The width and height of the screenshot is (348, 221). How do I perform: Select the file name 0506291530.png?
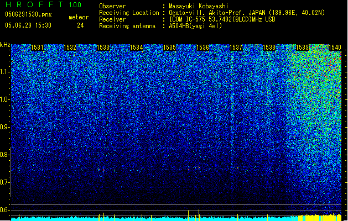pyautogui.click(x=28, y=15)
